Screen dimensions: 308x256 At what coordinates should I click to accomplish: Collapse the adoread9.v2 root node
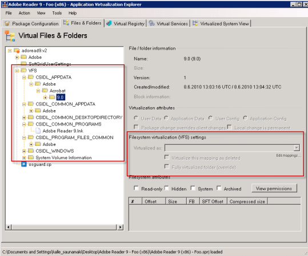click(x=10, y=51)
